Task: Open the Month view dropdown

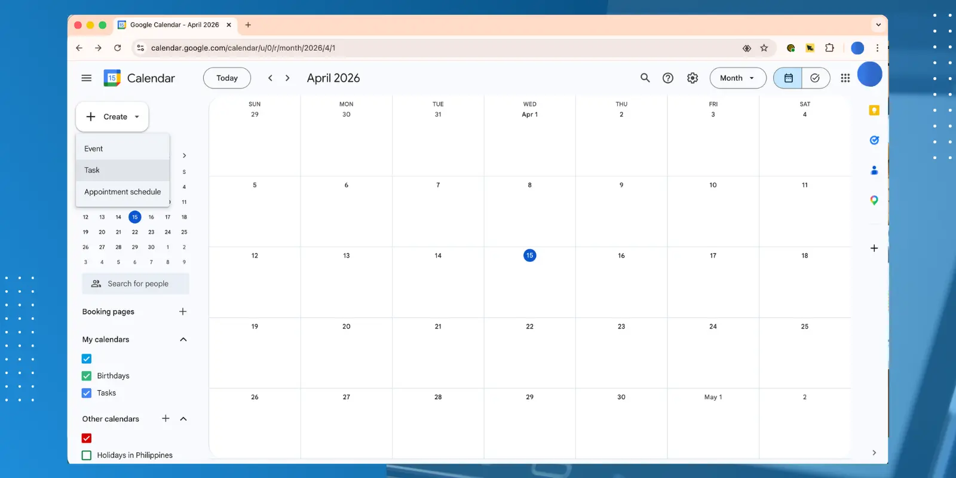Action: click(x=737, y=78)
